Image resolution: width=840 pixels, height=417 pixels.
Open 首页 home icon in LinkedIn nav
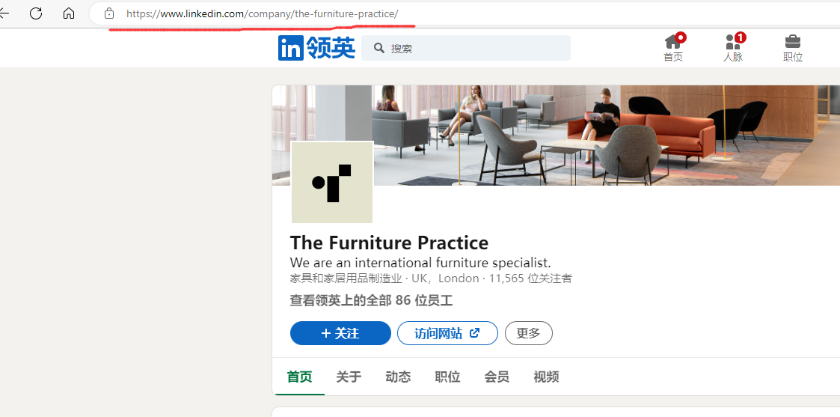coord(673,48)
